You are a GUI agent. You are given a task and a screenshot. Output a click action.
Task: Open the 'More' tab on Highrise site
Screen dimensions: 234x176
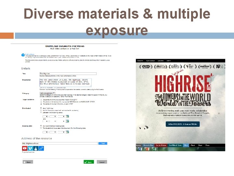coord(186,145)
